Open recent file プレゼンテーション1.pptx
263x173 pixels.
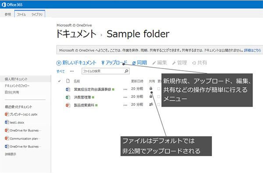24,114
